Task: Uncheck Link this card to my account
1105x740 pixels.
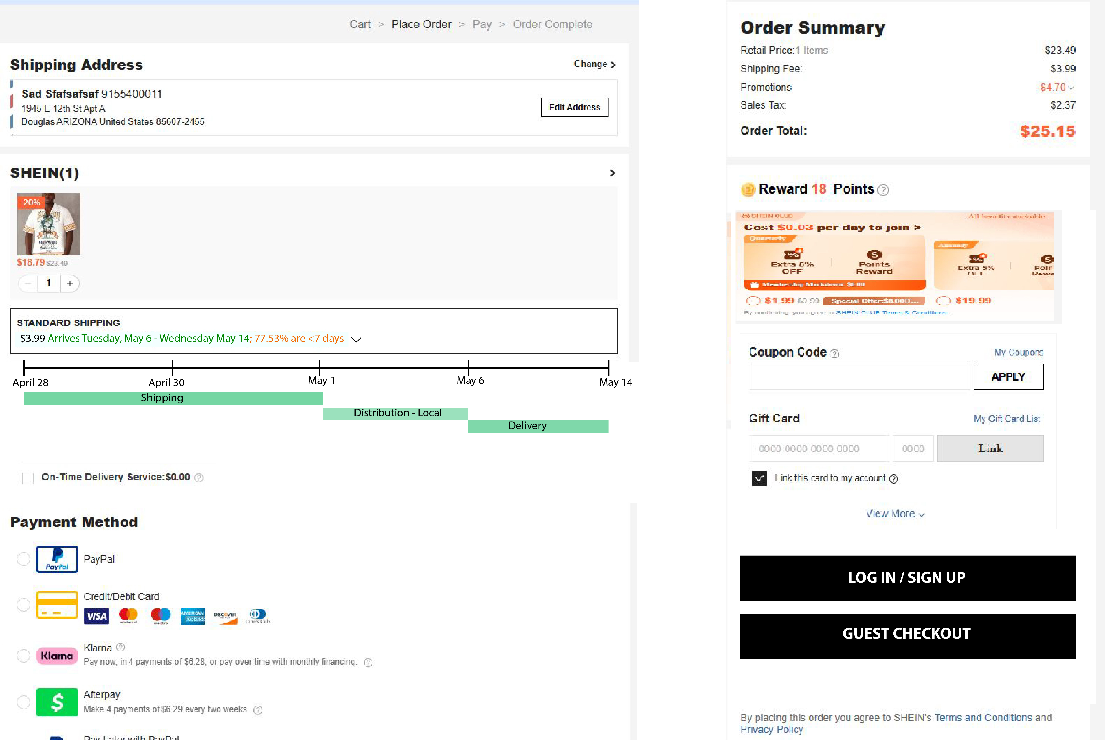Action: coord(759,478)
